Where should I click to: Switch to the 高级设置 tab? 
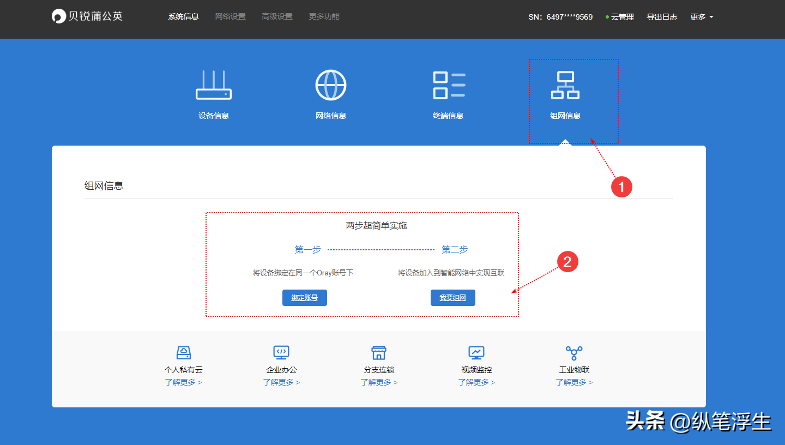tap(277, 16)
